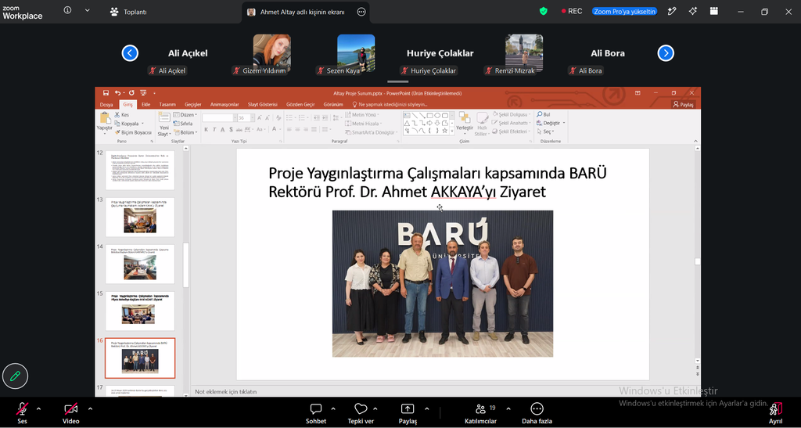Image resolution: width=801 pixels, height=428 pixels.
Task: Switch to the Tasarım design tab
Action: [x=167, y=105]
